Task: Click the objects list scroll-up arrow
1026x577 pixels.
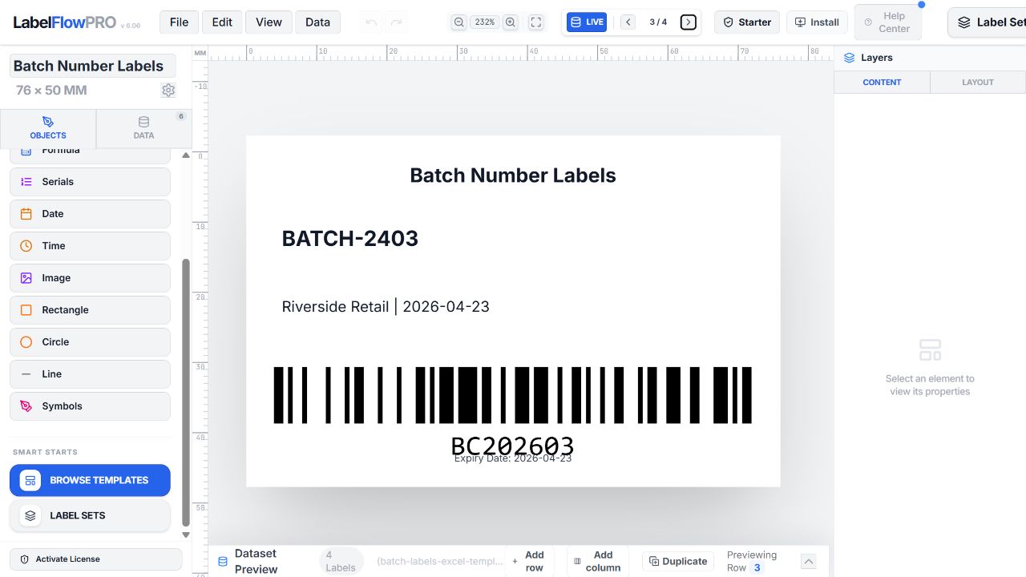Action: click(186, 155)
